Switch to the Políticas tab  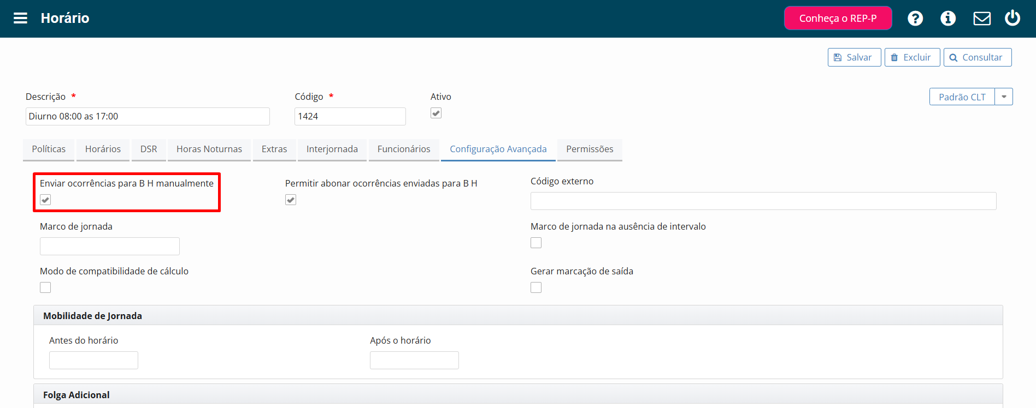coord(49,149)
